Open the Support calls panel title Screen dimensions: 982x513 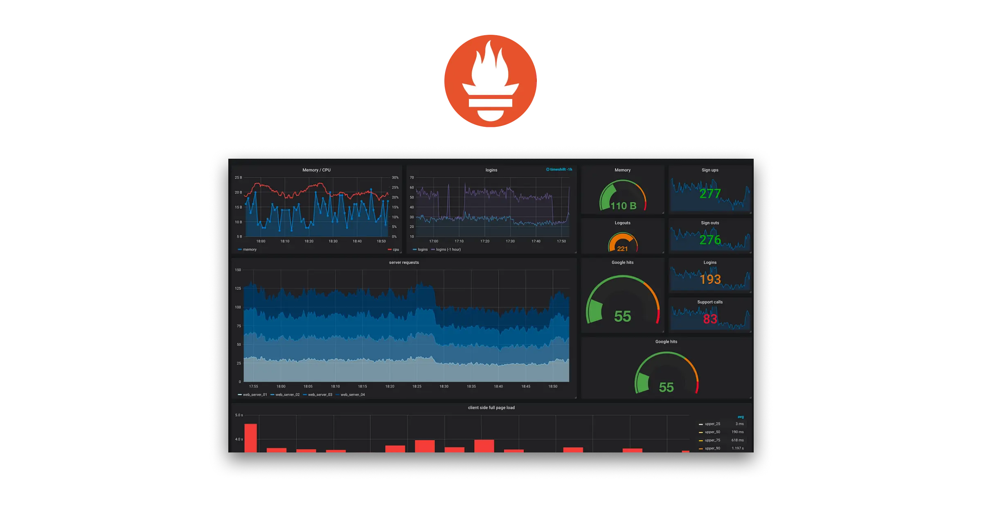pos(710,302)
